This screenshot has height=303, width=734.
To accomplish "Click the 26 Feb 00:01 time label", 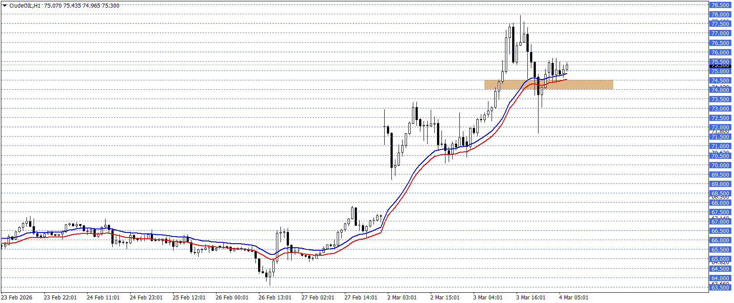I will click(x=232, y=298).
